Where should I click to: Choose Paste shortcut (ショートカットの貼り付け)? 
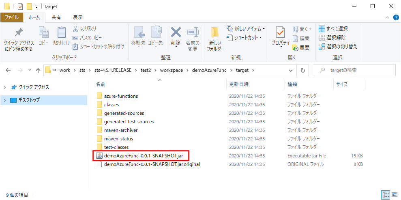tap(99, 47)
